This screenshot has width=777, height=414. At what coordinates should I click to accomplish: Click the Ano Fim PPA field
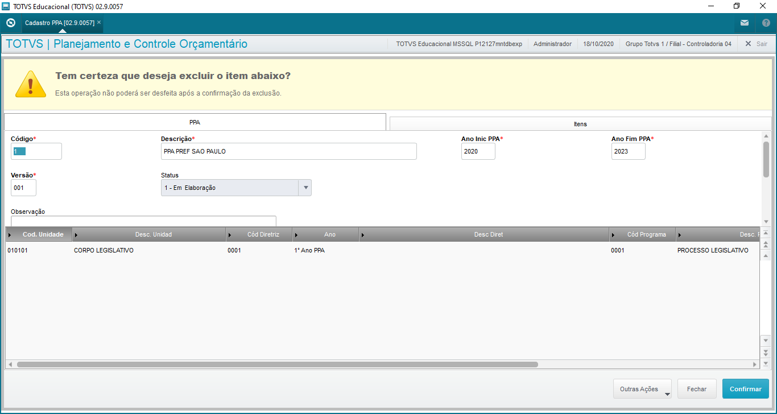(x=629, y=151)
